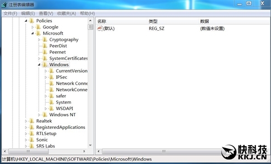This screenshot has width=271, height=164.
Task: Expand the Cryptography key
Action: pyautogui.click(x=39, y=40)
